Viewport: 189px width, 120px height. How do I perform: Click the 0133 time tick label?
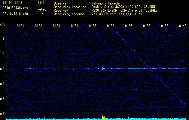(56, 25)
